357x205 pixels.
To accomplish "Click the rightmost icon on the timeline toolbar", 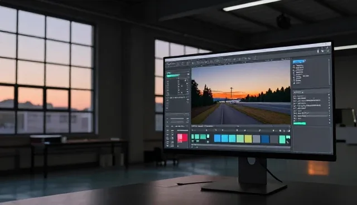I will point(288,131).
